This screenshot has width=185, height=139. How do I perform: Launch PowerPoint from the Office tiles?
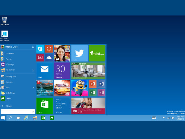point(93,84)
